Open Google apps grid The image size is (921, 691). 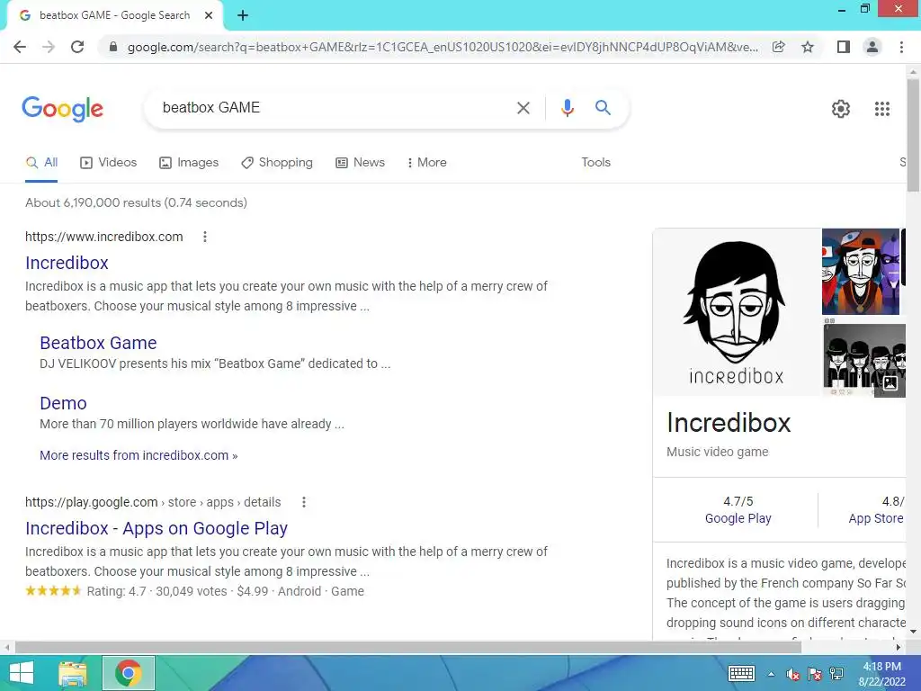[x=881, y=109]
